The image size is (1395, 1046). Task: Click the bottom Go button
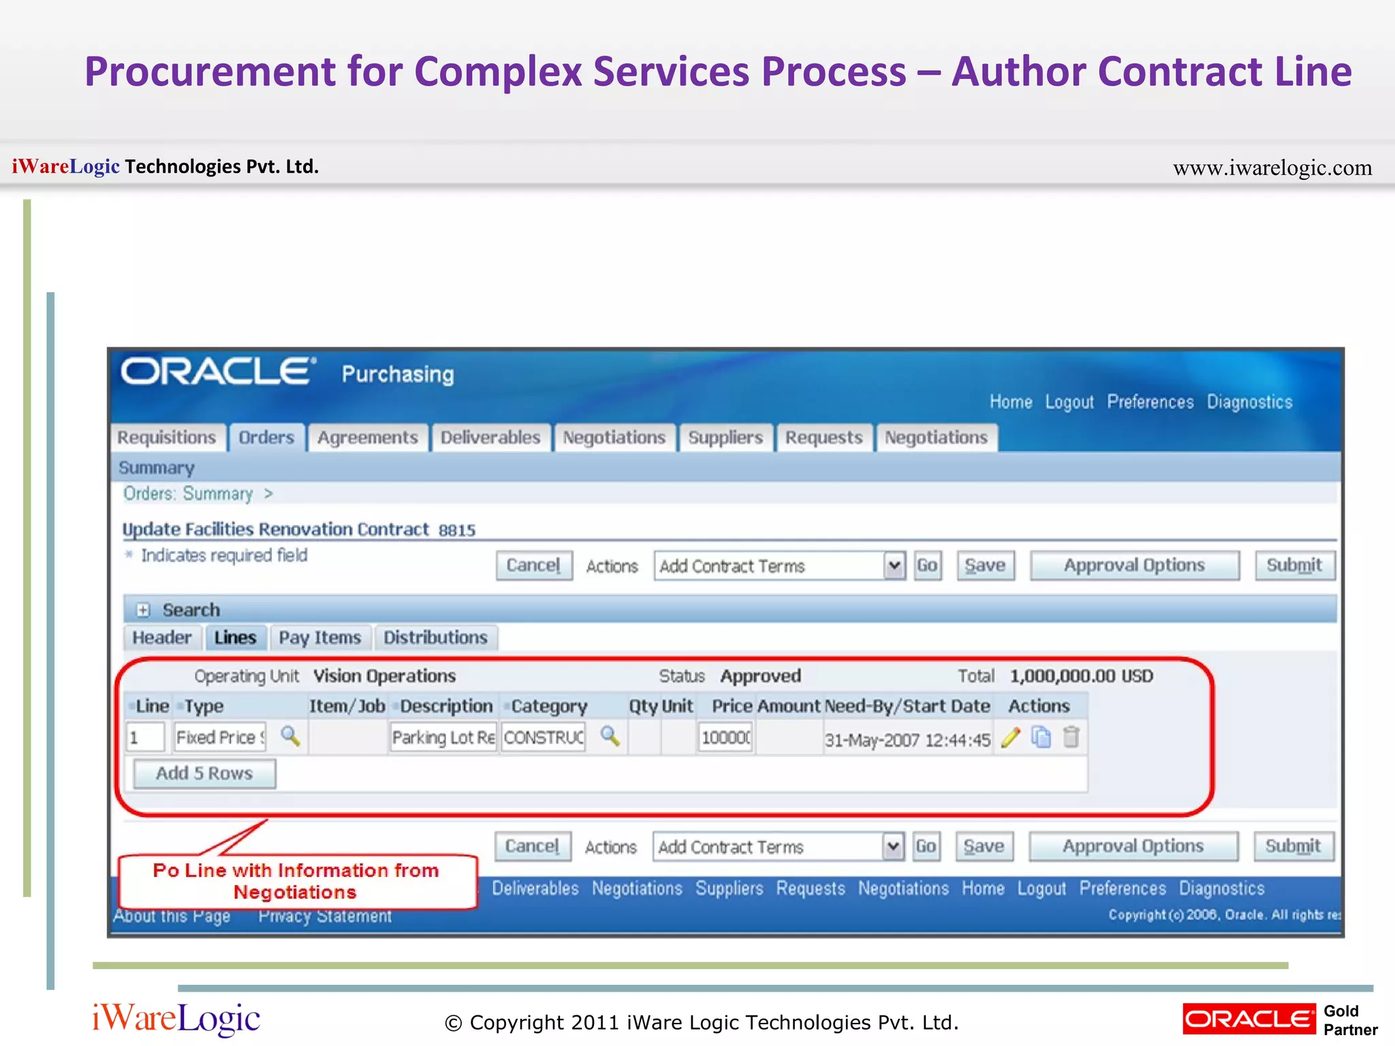coord(926,847)
